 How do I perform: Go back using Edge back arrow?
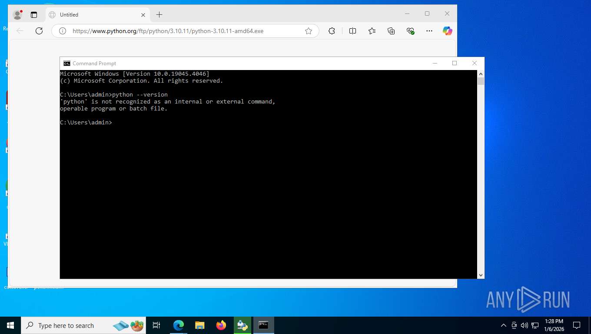(20, 31)
